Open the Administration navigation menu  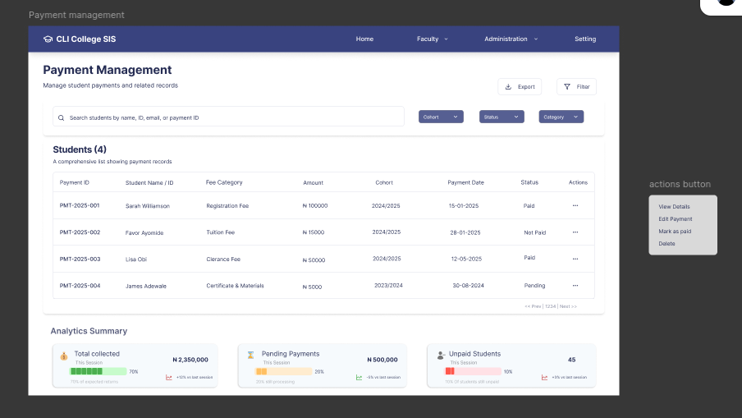point(511,39)
